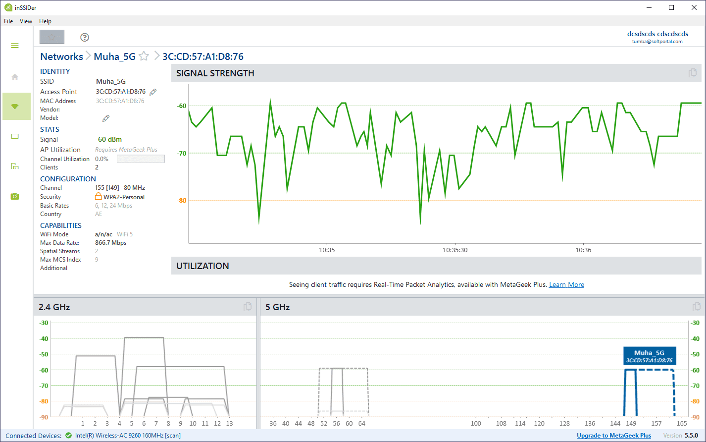Viewport: 706px width, 442px height.
Task: Click the 10:35:30 time axis label
Action: pos(455,250)
